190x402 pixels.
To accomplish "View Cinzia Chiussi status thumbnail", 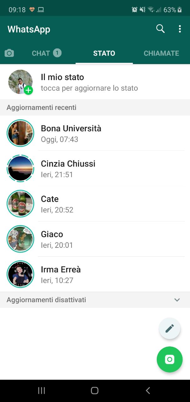I will pos(20,168).
